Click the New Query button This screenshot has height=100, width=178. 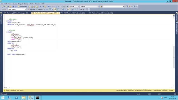point(23,6)
